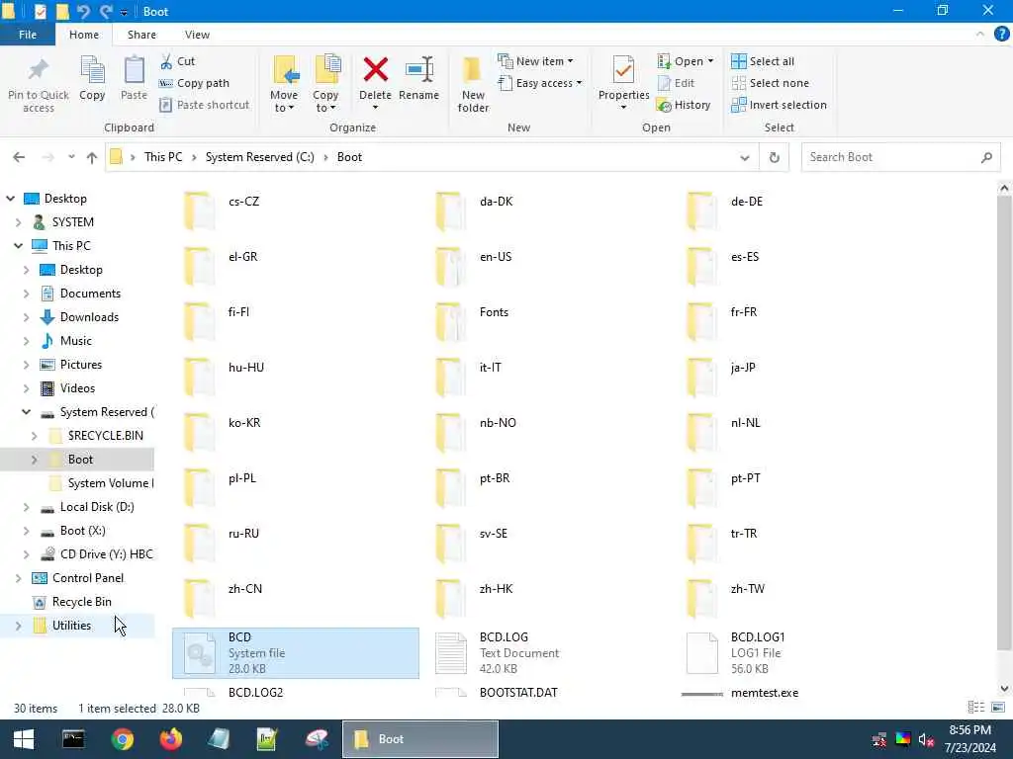The width and height of the screenshot is (1013, 759).
Task: Open the Move to folder menu
Action: (284, 84)
